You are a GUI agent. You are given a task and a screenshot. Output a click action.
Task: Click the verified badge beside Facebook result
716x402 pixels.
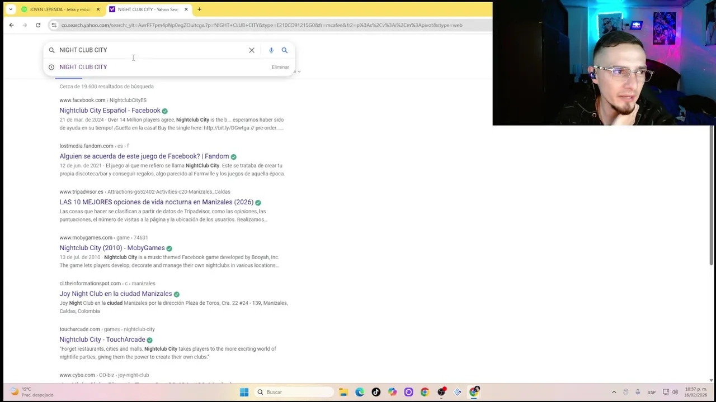(x=164, y=111)
